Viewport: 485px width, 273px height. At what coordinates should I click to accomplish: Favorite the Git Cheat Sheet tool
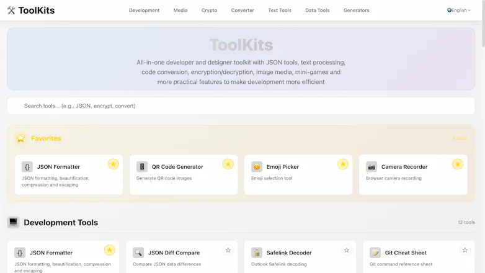click(465, 250)
